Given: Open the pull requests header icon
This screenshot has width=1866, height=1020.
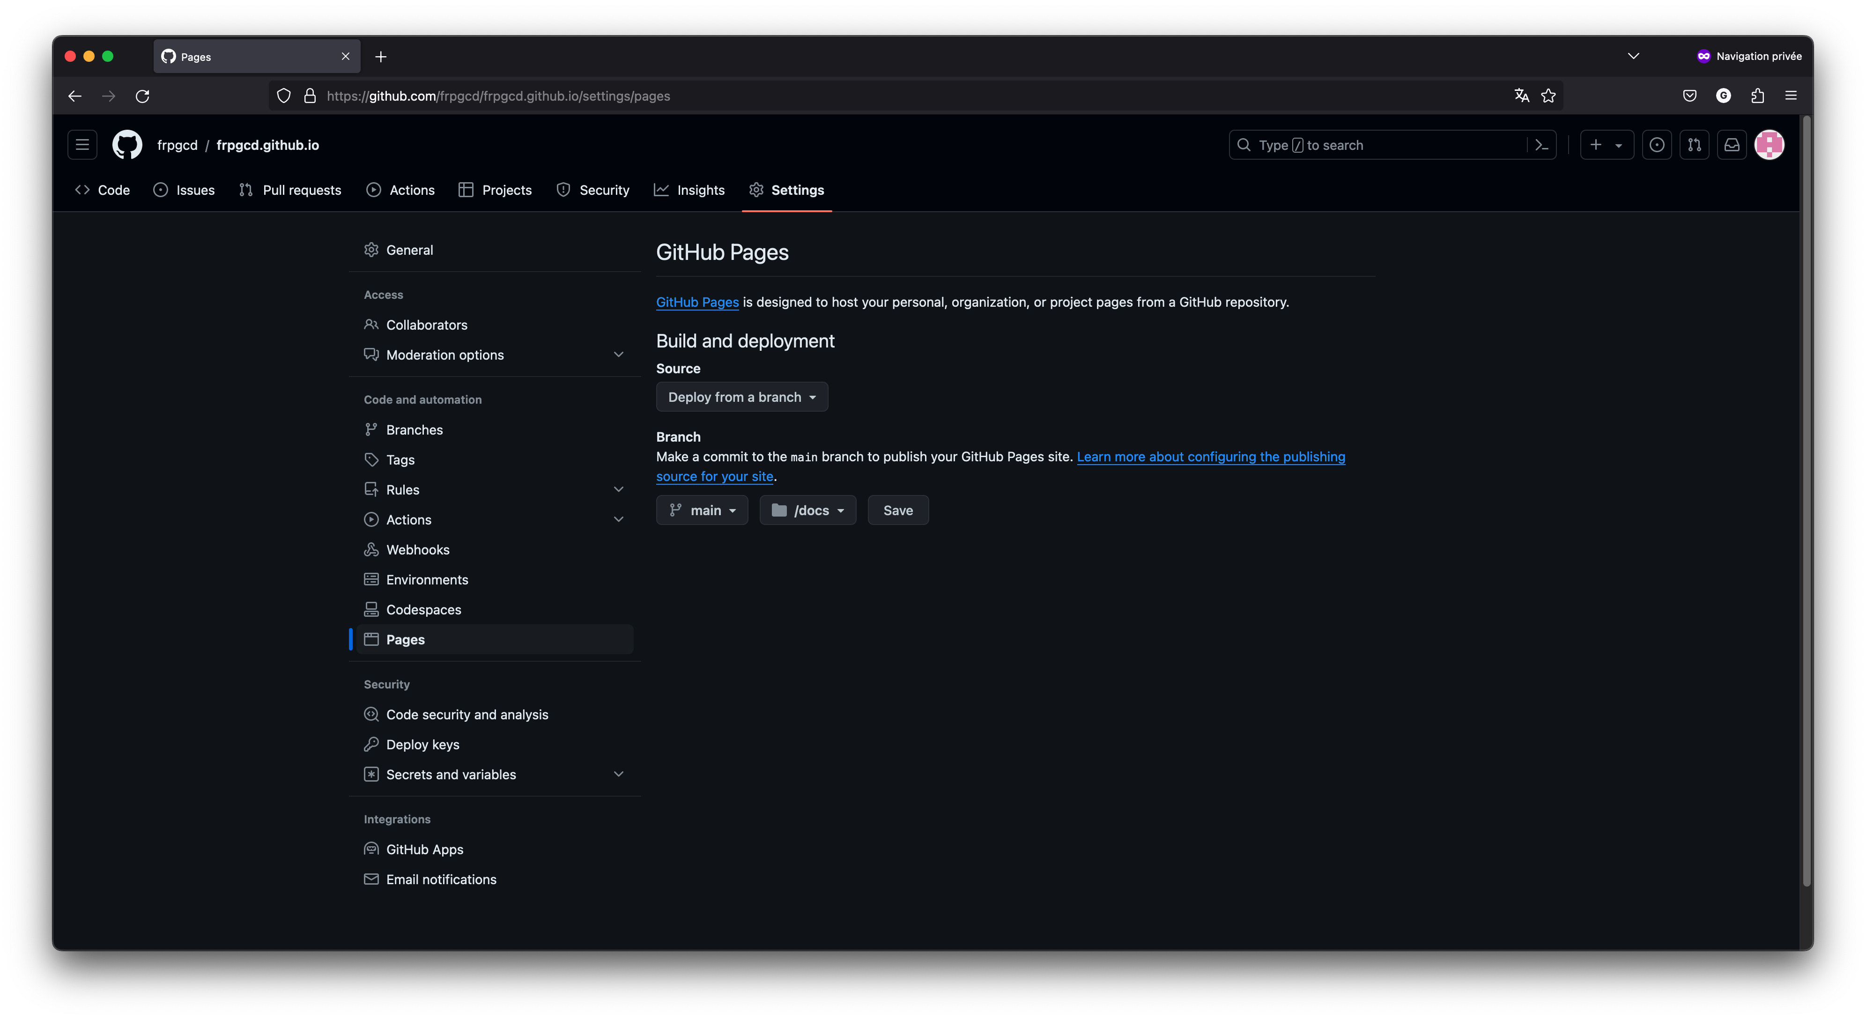Looking at the screenshot, I should (1694, 145).
